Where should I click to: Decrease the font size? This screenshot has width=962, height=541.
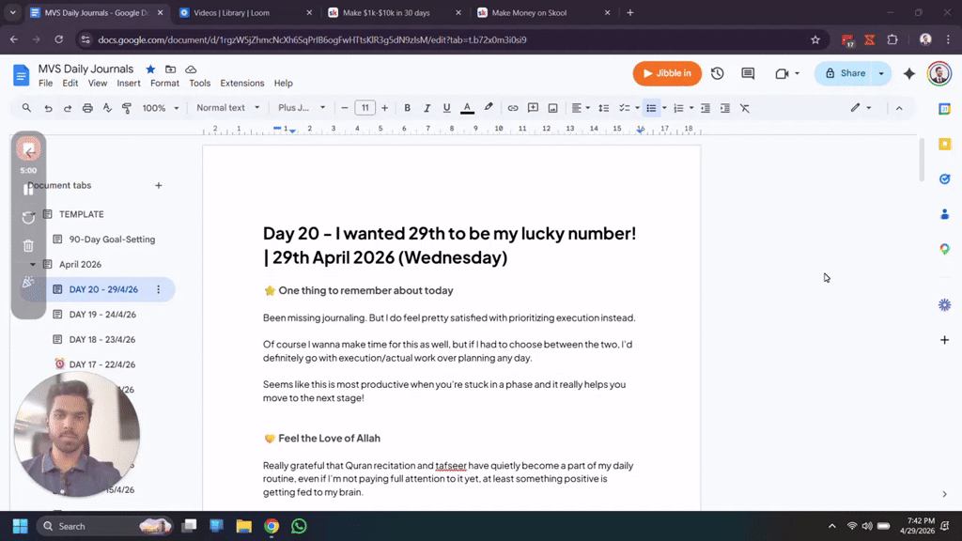[x=344, y=108]
